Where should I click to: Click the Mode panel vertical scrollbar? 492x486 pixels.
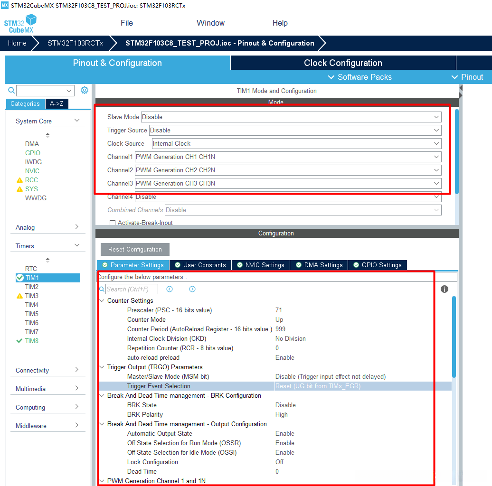(x=456, y=151)
